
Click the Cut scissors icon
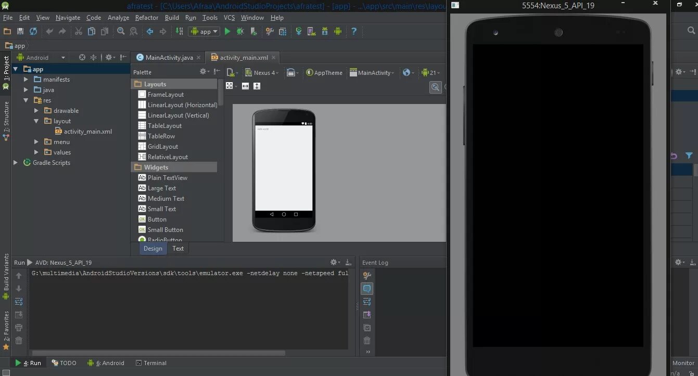tap(78, 32)
